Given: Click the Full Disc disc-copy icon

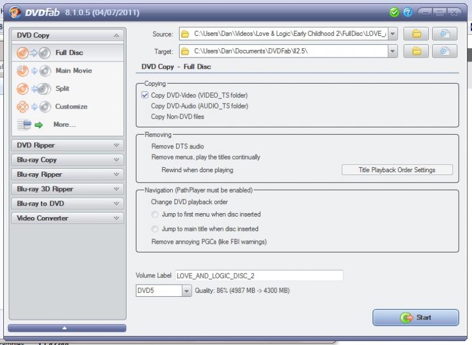Looking at the screenshot, I should [x=34, y=53].
